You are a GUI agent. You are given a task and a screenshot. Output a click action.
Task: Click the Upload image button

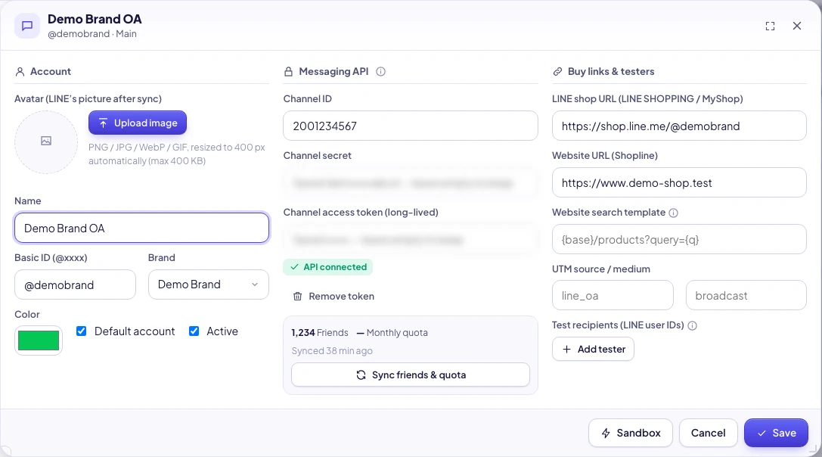138,123
